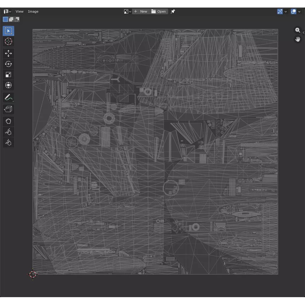The height and width of the screenshot is (305, 305).
Task: Select the Annotate pencil tool
Action: click(x=8, y=97)
